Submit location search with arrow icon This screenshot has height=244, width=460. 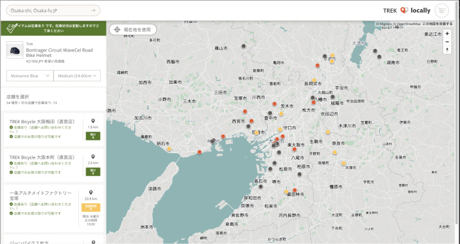[93, 10]
